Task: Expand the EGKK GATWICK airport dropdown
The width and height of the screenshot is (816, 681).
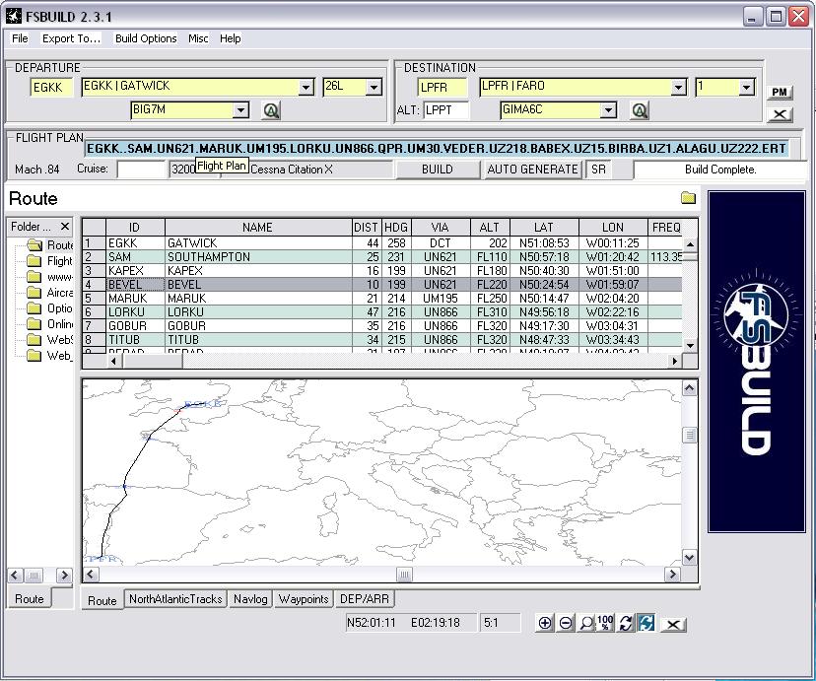Action: [307, 88]
